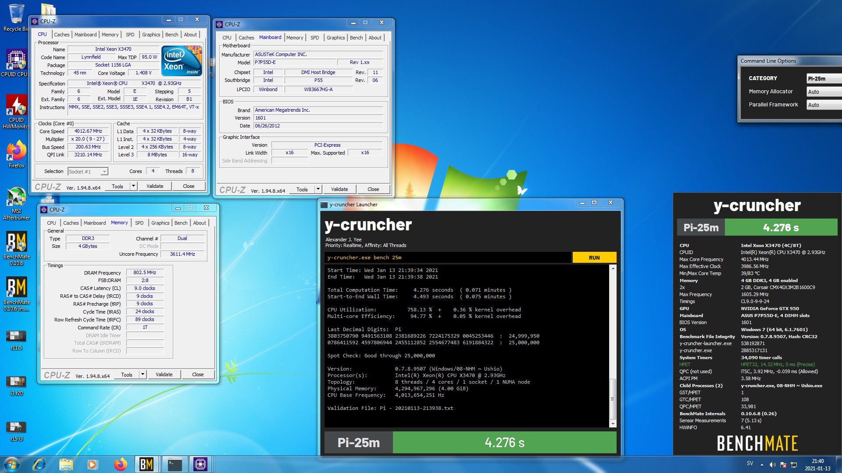Launch BenchMate 0.10.6 desktop shortcut

pyautogui.click(x=16, y=249)
